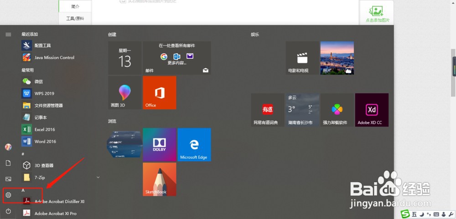Click the # letter index header
This screenshot has width=456, height=219.
point(23,153)
